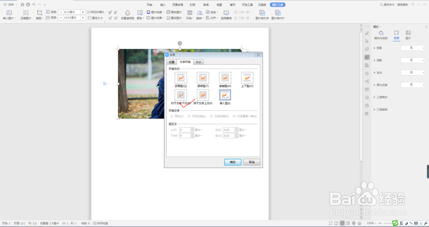Screen dimensions: 429x227
Task: Select the Crop (裁剪) tool
Action: [x=39, y=13]
